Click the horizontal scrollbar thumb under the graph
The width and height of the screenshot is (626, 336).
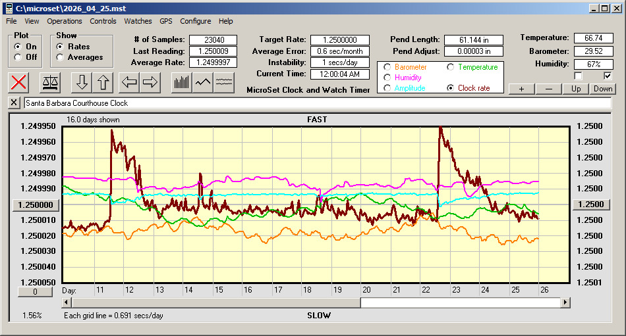(x=460, y=302)
